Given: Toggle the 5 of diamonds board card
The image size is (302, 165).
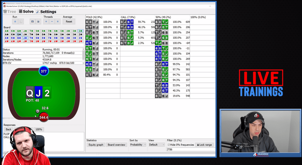Looking at the screenshot, I should click(x=62, y=38).
